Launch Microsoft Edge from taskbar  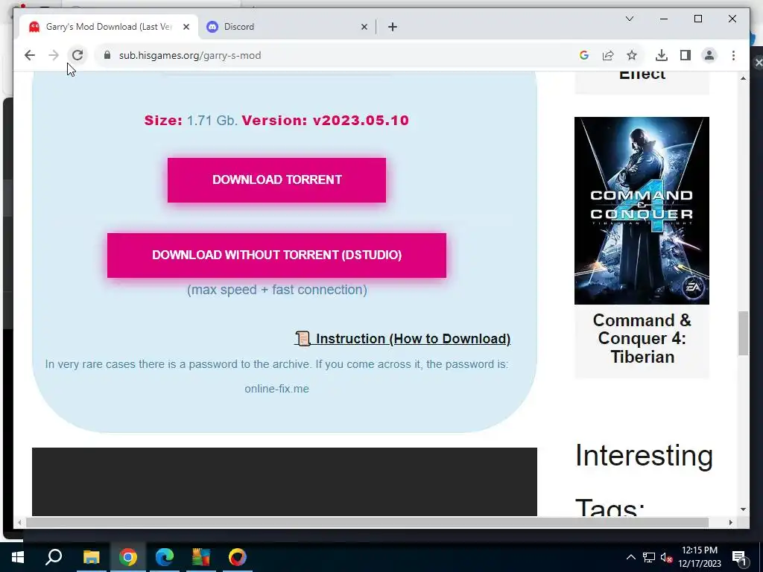point(165,557)
